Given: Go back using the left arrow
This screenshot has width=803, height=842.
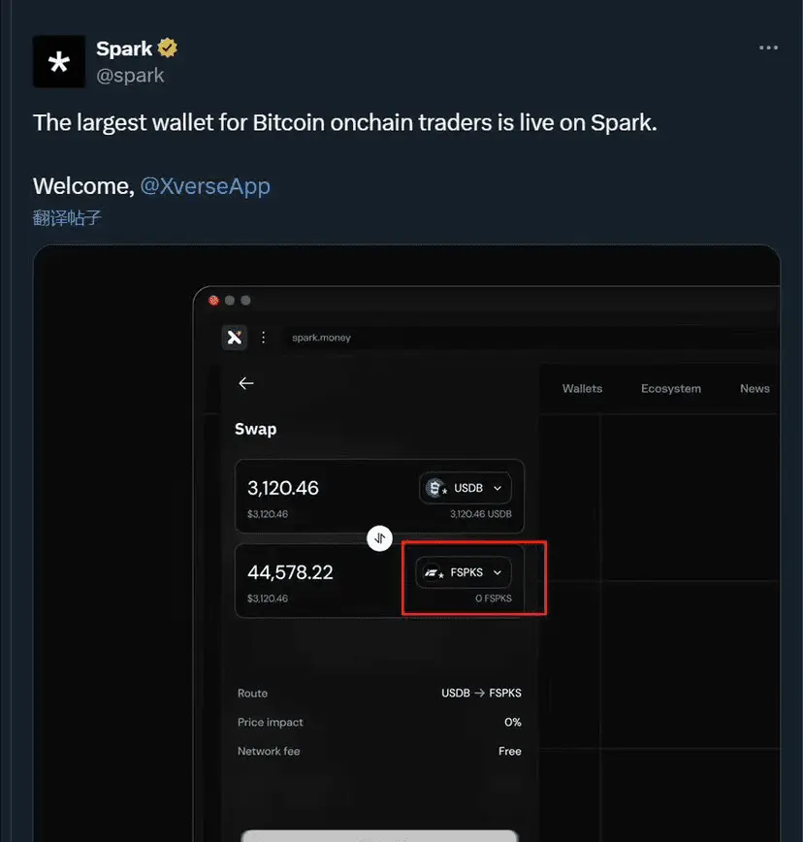Looking at the screenshot, I should click(x=245, y=383).
